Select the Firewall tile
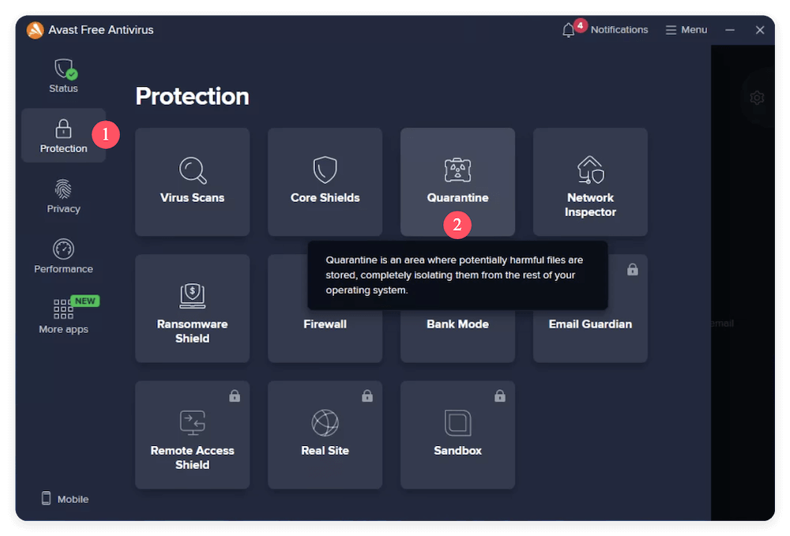 point(325,324)
